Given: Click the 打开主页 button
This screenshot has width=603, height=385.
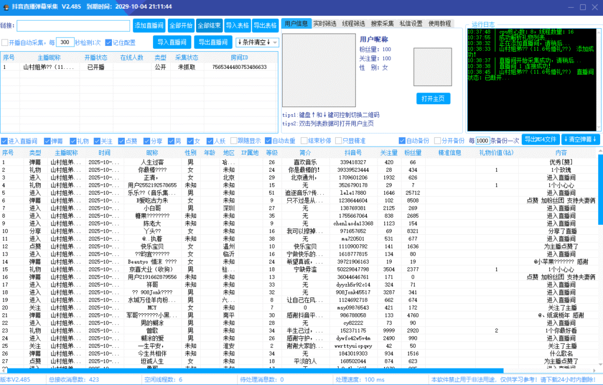Looking at the screenshot, I should [x=433, y=98].
